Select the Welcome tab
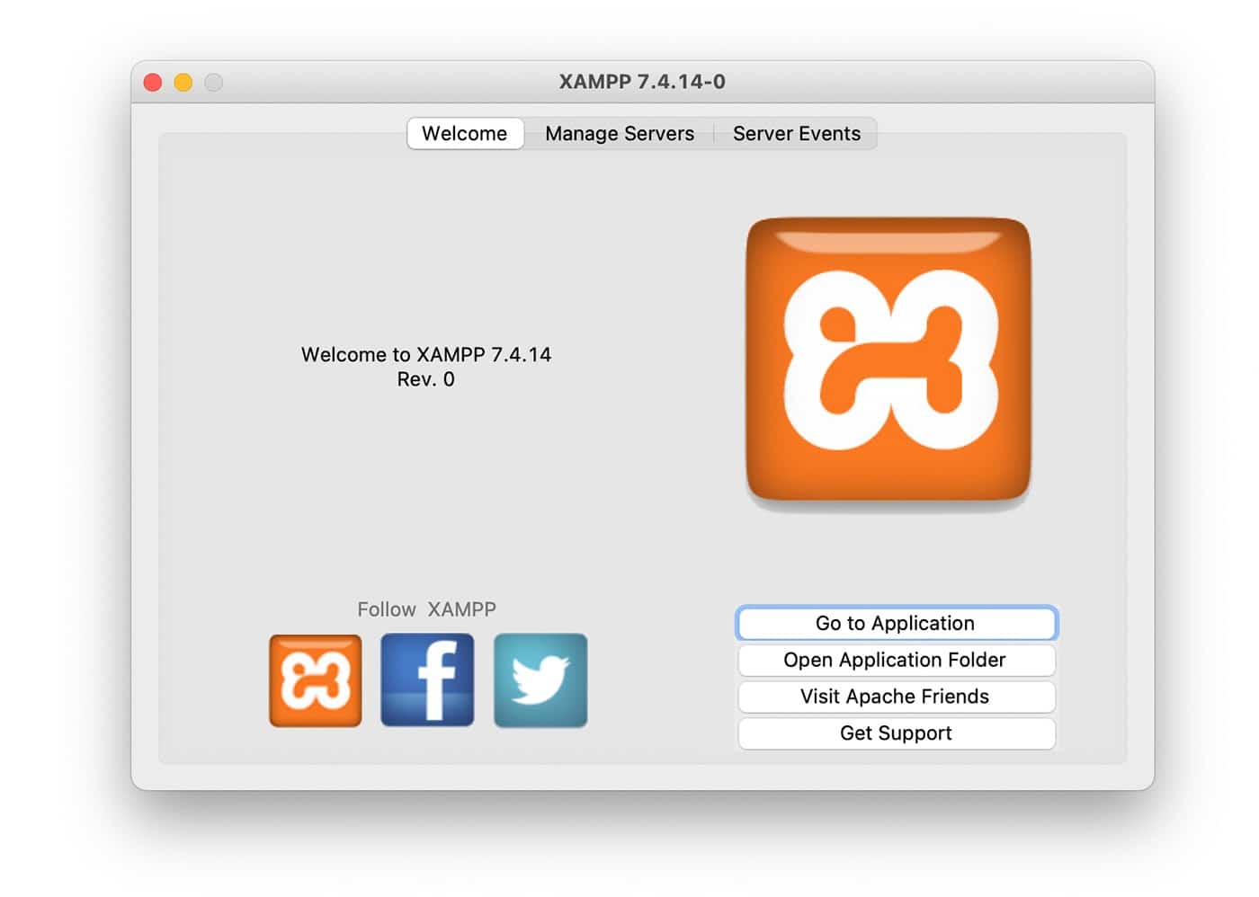 coord(465,133)
